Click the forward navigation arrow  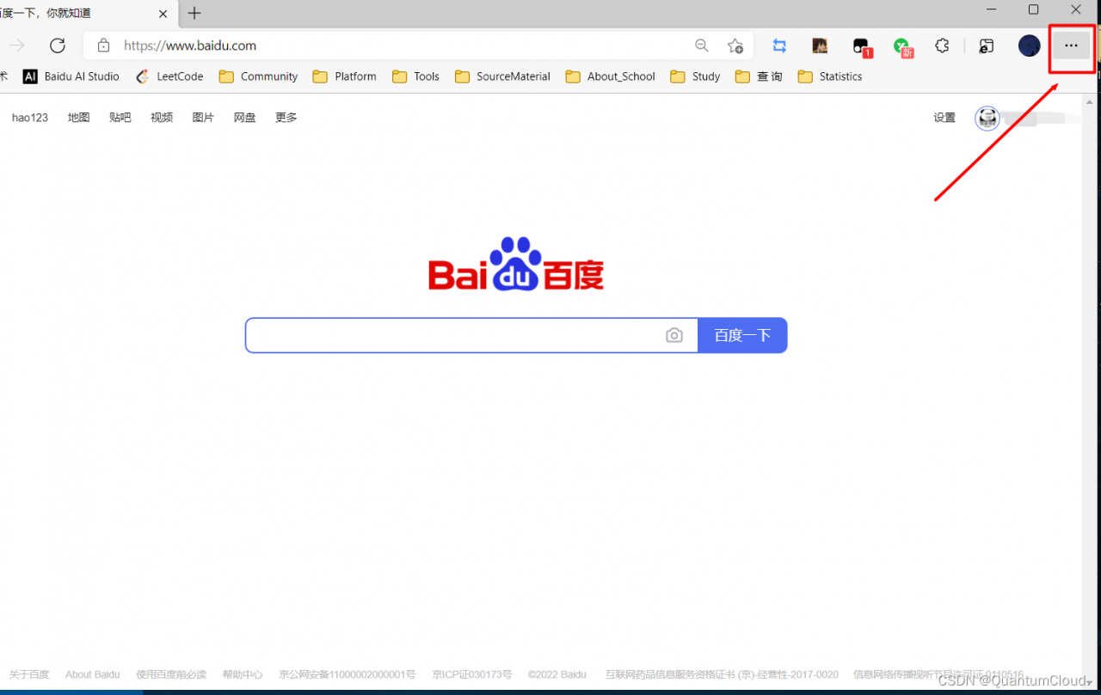pyautogui.click(x=16, y=46)
